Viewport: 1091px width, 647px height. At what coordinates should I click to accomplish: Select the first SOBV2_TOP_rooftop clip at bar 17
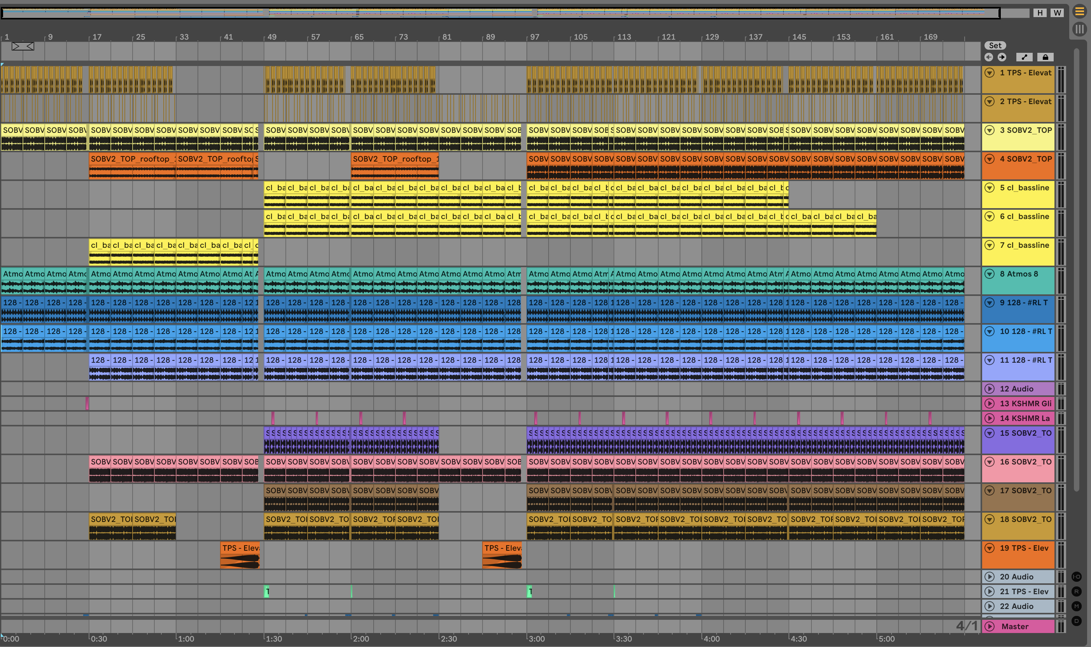132,166
